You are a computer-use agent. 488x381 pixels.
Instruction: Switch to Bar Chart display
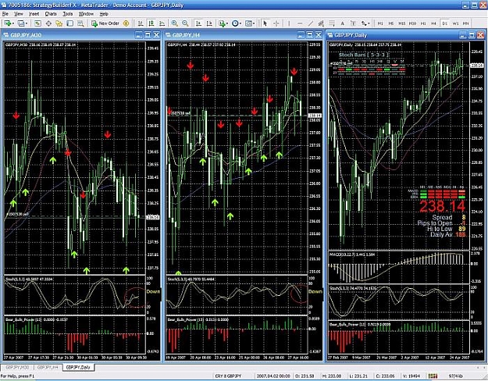pos(141,23)
